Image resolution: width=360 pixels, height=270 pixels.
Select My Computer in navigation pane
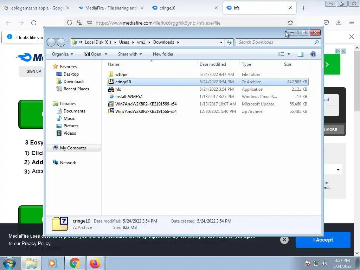[x=73, y=148]
